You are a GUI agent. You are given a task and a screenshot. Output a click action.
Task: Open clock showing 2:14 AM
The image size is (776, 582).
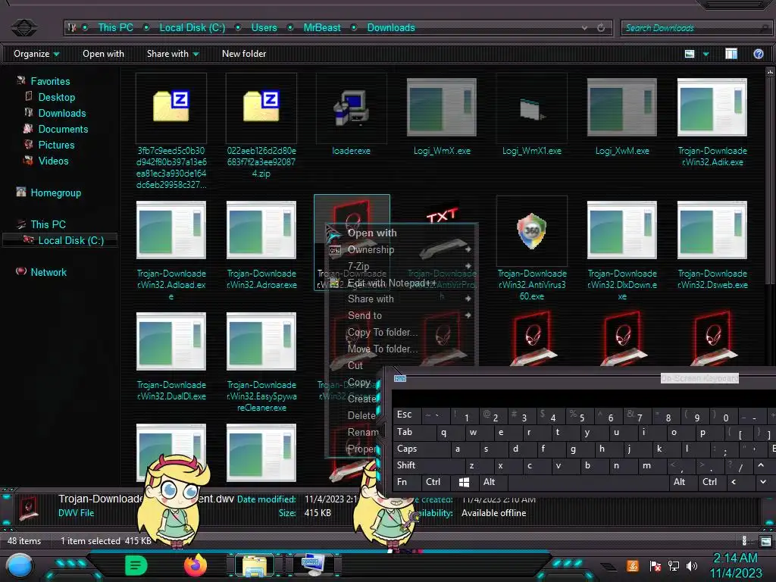[x=735, y=559]
